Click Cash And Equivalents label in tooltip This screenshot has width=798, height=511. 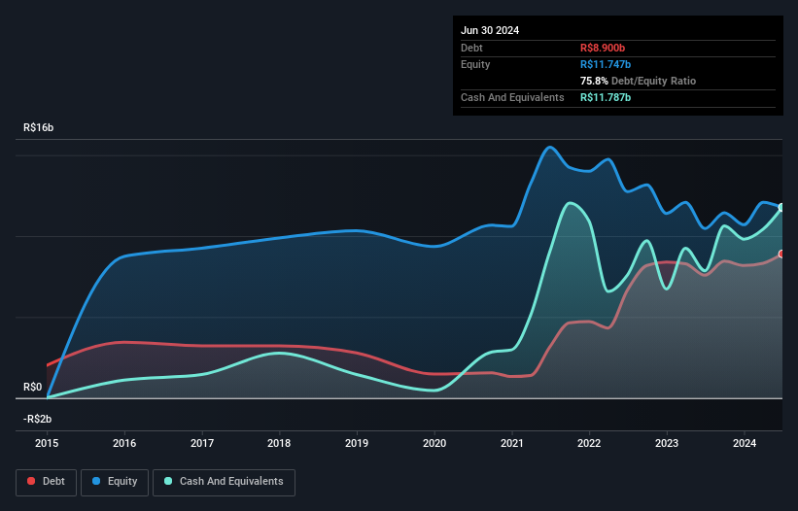(x=512, y=97)
